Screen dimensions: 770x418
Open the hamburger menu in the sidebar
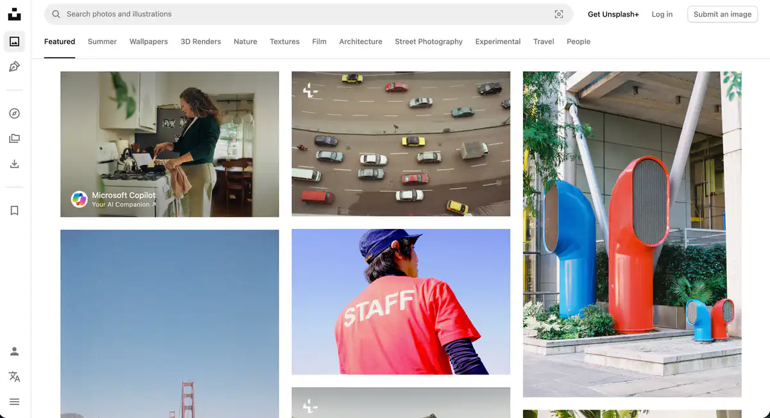[14, 401]
